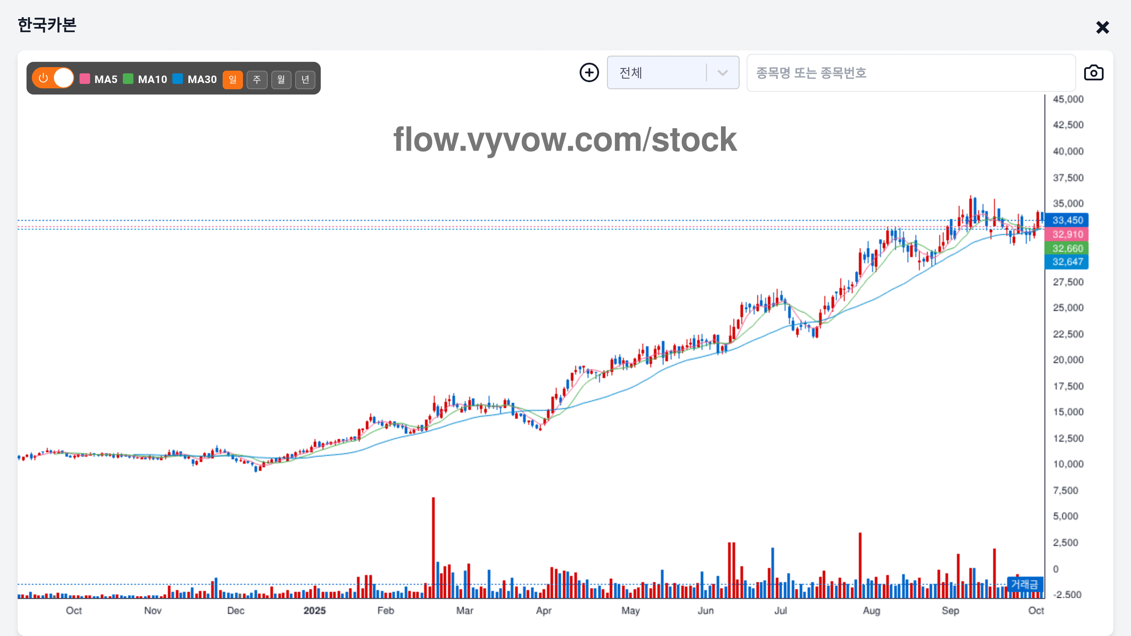Screen dimensions: 1131x636
Task: Take a chart snapshot with camera icon
Action: click(1093, 73)
